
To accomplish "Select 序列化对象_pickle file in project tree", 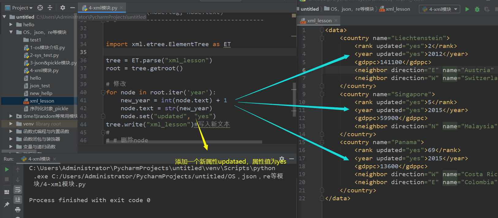I will click(x=46, y=108).
